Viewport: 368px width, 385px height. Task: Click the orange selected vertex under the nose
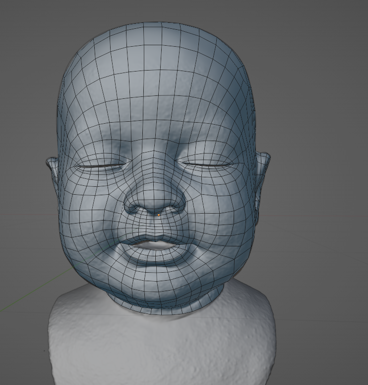[x=159, y=215]
